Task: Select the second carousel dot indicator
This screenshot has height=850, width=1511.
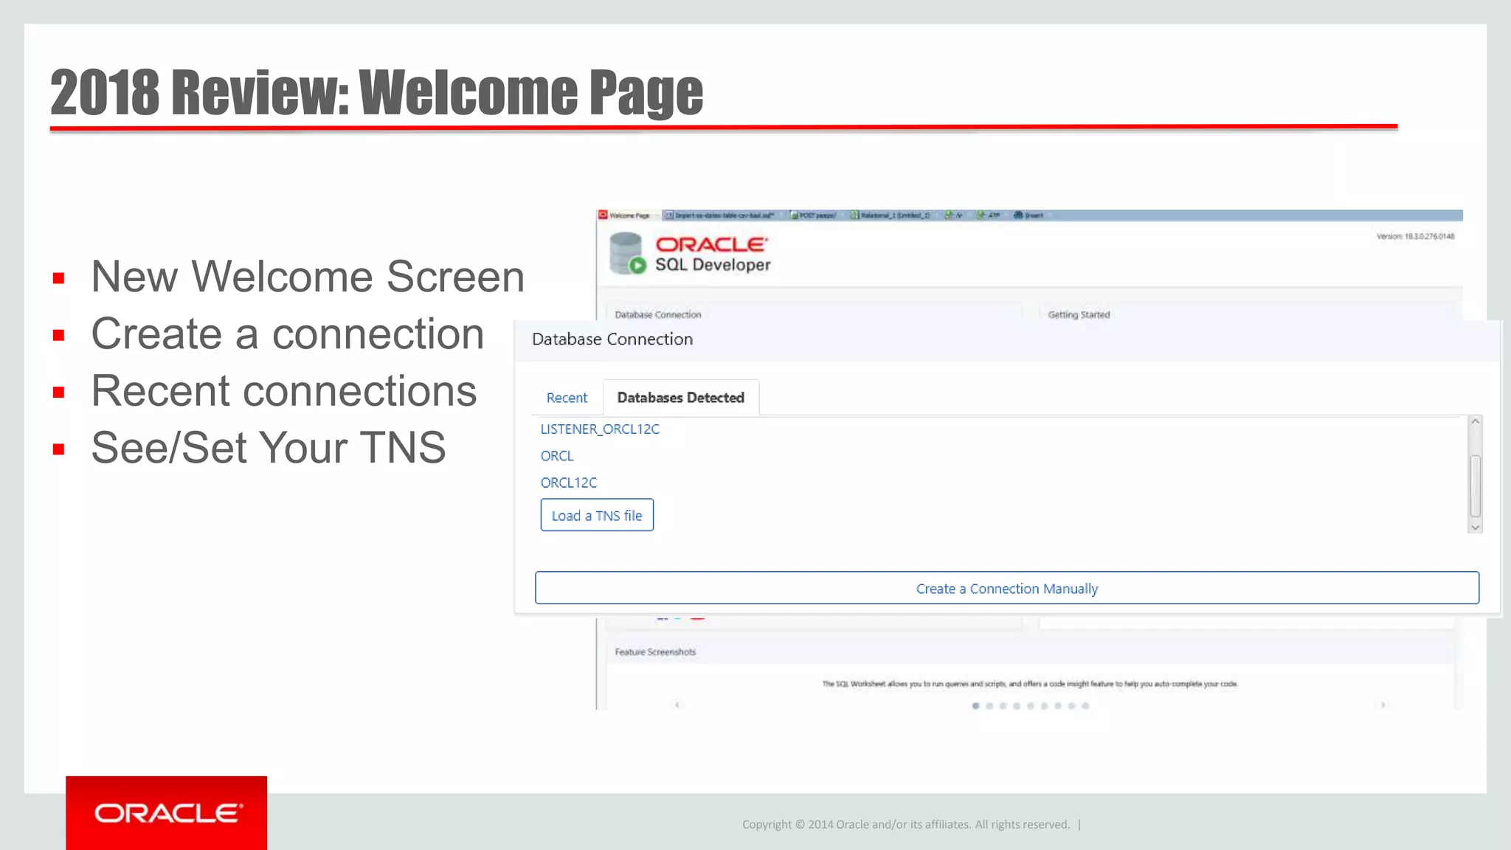Action: click(x=989, y=706)
